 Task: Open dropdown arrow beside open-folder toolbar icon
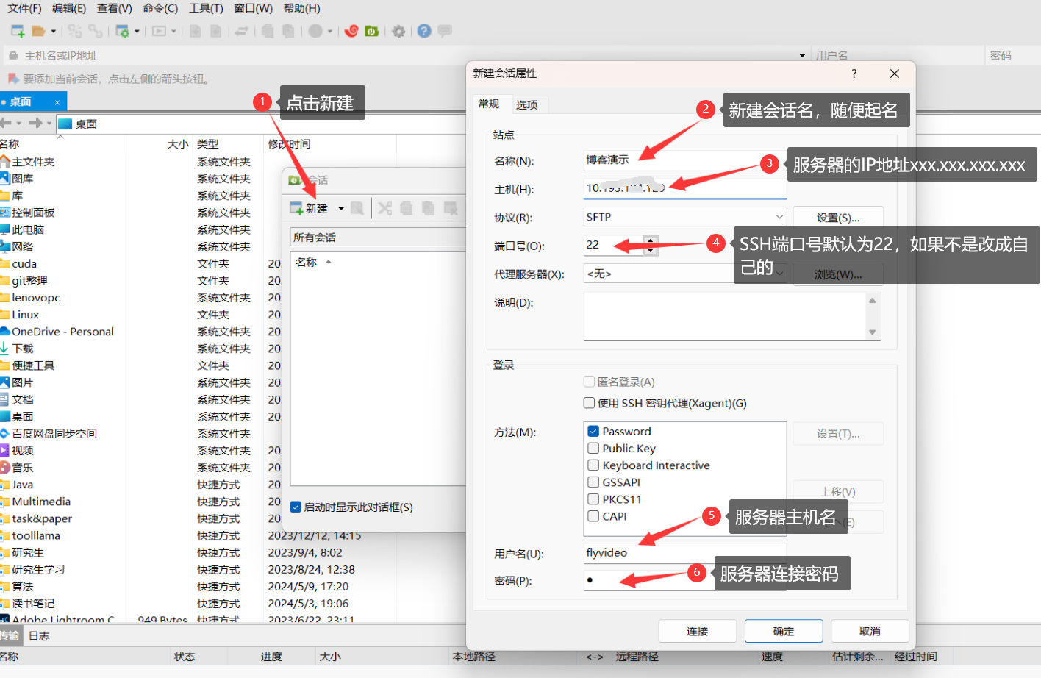(53, 31)
